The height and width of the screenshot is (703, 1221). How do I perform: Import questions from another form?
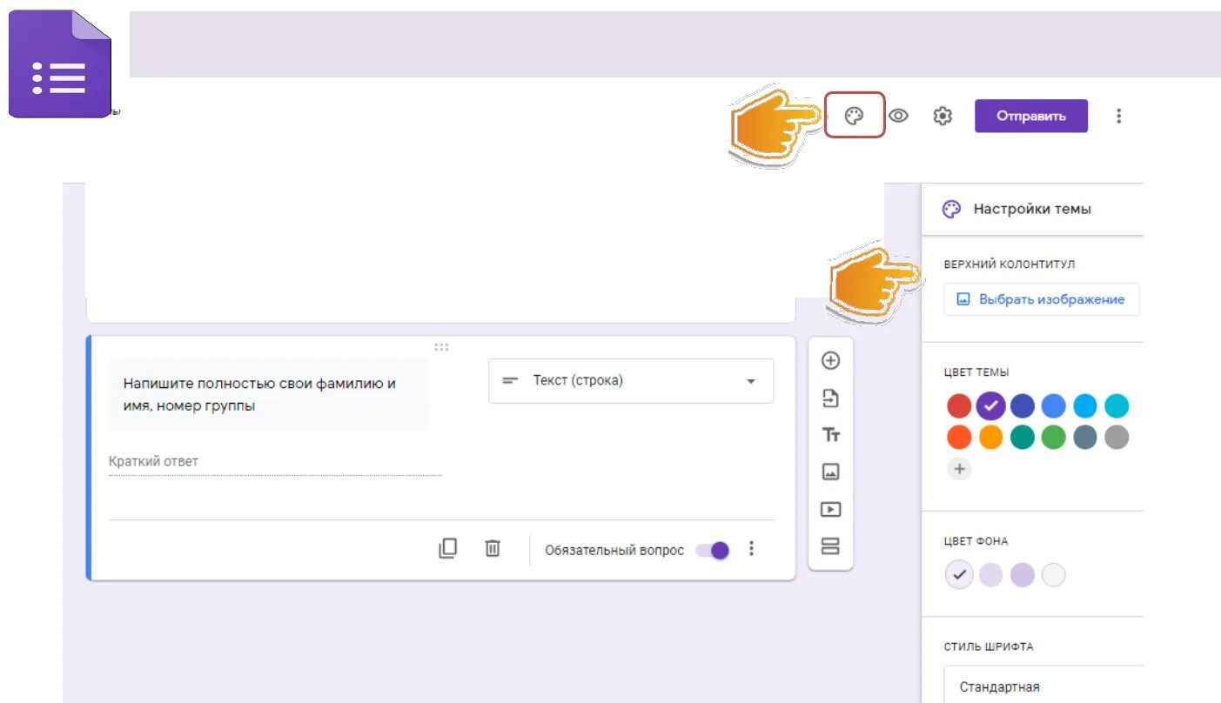click(x=831, y=398)
